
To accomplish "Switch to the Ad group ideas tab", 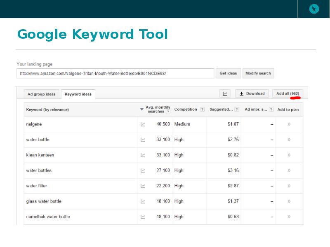I will click(x=41, y=94).
